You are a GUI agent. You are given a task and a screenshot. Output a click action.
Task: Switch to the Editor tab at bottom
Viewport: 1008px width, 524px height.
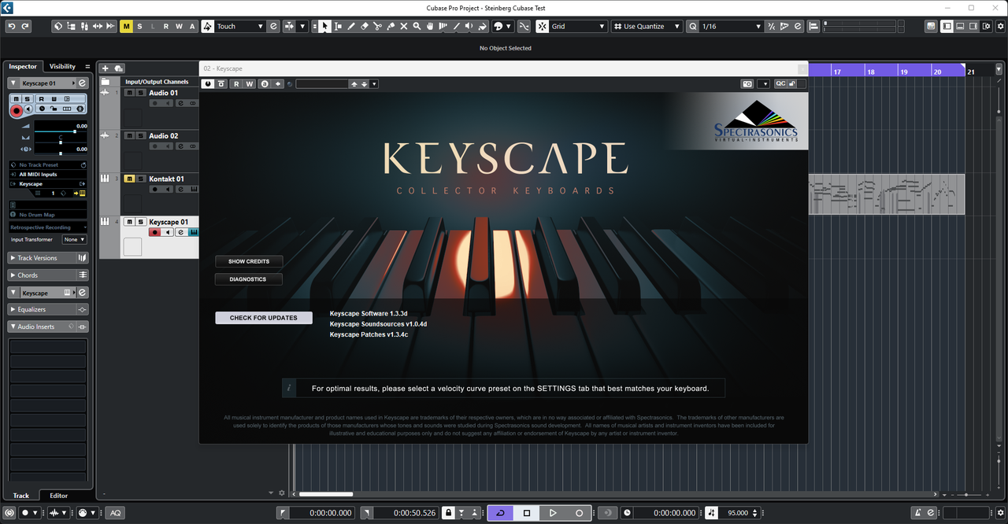click(59, 496)
